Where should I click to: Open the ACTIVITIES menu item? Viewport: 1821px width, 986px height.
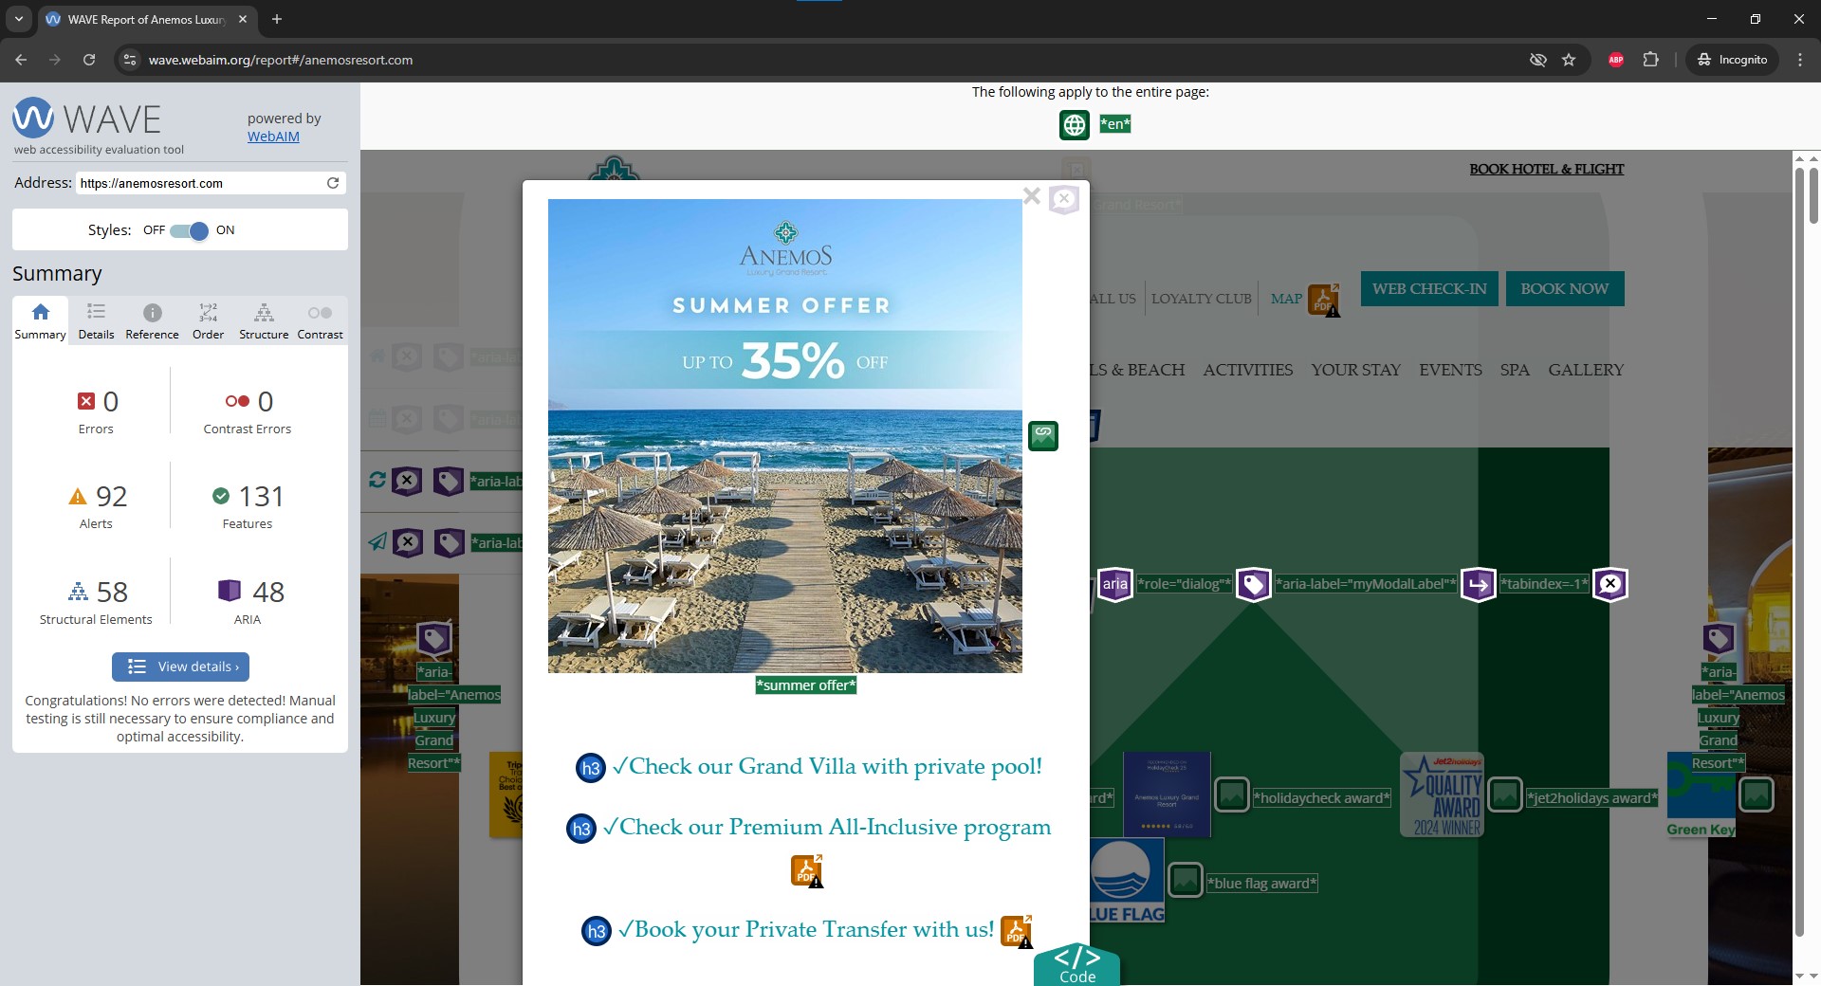1248,370
